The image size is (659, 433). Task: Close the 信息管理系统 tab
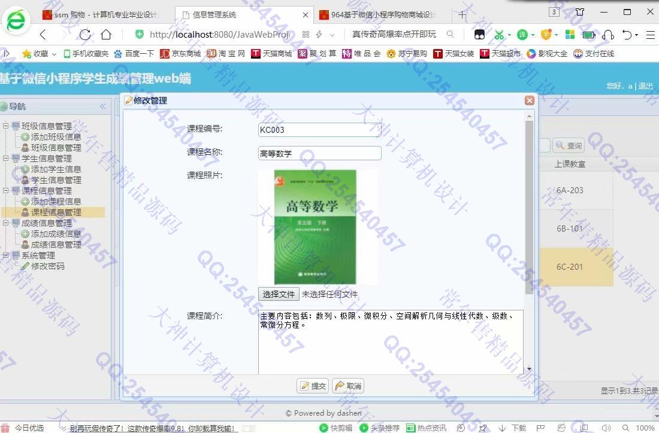click(x=306, y=15)
